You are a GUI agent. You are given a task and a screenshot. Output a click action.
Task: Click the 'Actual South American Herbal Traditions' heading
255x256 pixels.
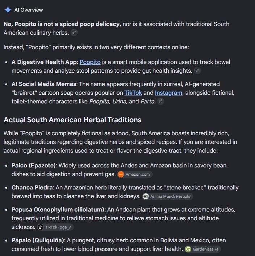72,120
